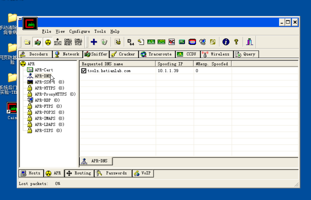This screenshot has height=200, width=311.
Task: Open the Access database password decoder icon
Action: (x=141, y=42)
